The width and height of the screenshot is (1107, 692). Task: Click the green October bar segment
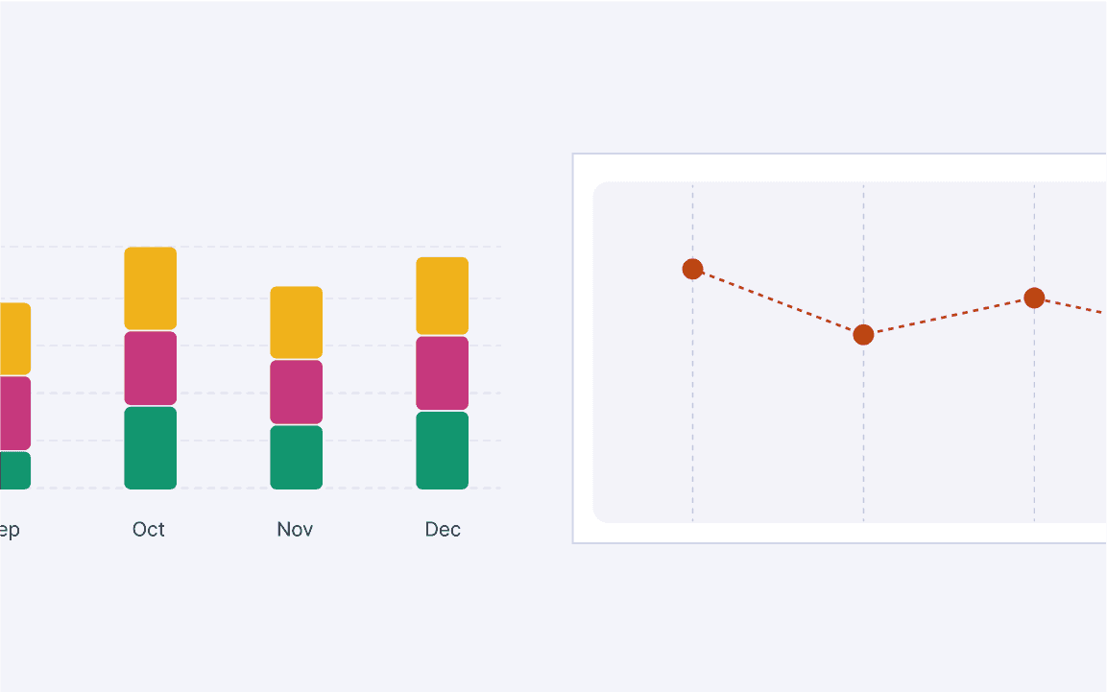(x=151, y=447)
